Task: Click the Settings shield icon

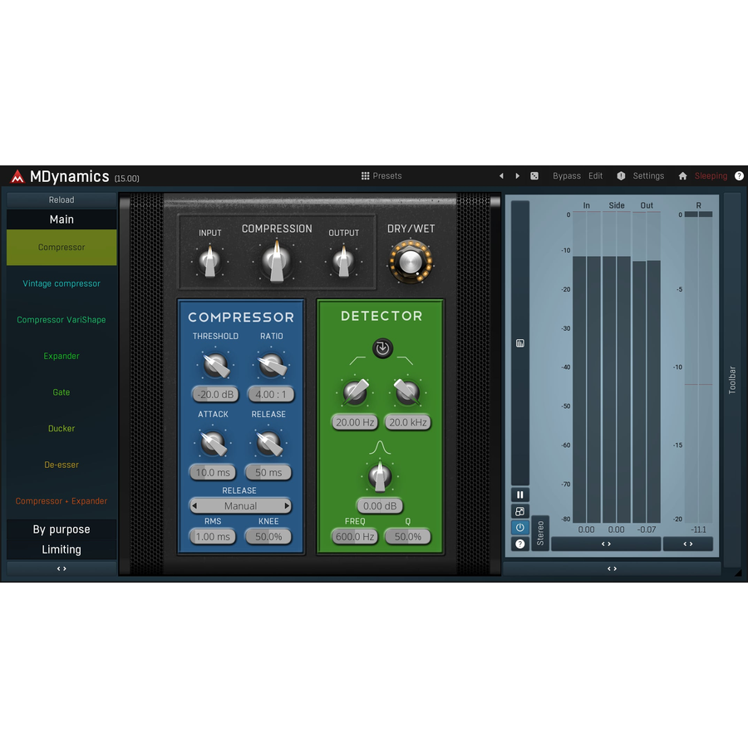Action: coord(621,176)
